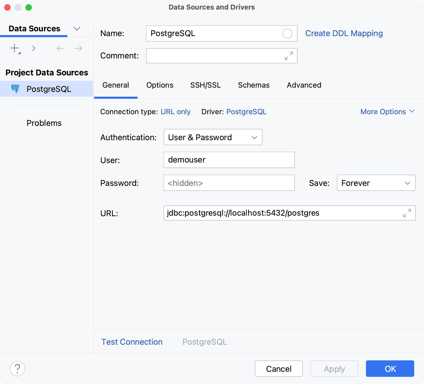424x384 pixels.
Task: Click Test Connection
Action: [x=132, y=342]
